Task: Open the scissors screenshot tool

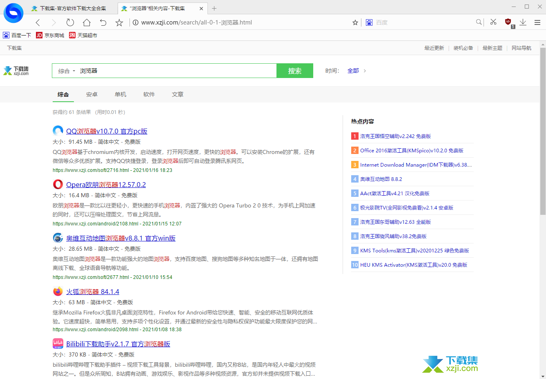Action: pyautogui.click(x=493, y=22)
